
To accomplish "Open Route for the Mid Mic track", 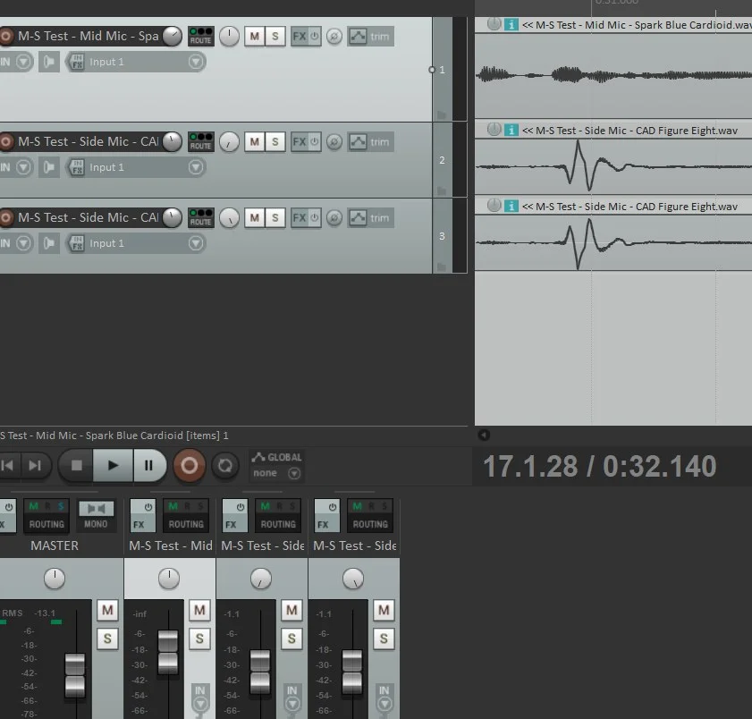I will tap(200, 37).
